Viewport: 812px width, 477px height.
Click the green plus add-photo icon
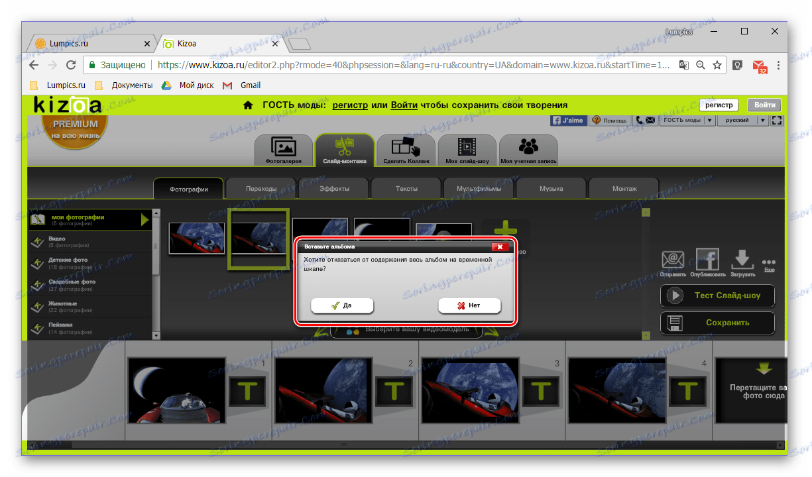tap(506, 229)
